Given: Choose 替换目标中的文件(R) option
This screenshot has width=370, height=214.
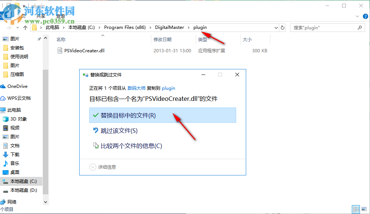Looking at the screenshot, I should pos(163,115).
